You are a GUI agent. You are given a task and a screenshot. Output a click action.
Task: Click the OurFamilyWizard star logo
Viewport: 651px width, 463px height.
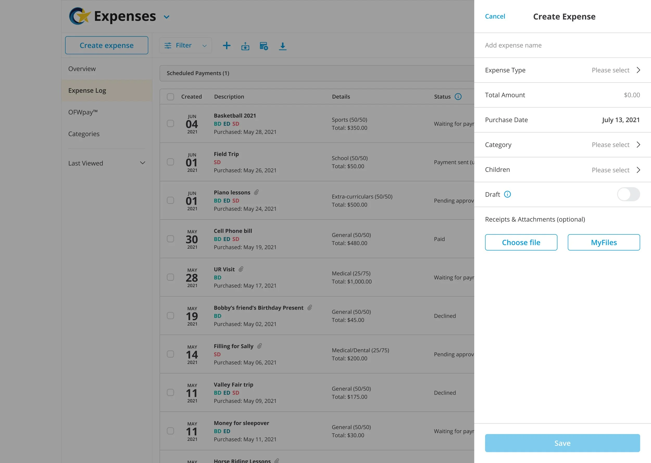coord(79,16)
